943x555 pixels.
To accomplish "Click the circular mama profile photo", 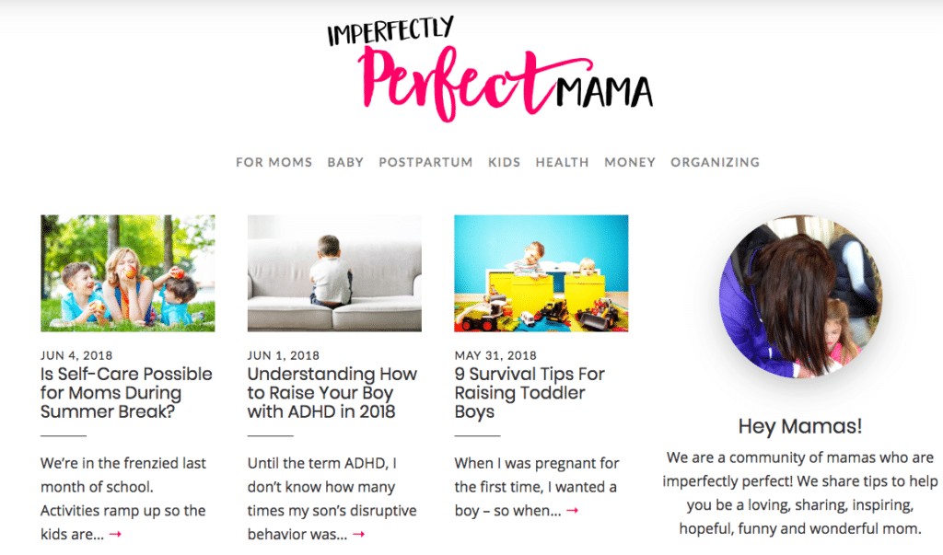I will click(x=799, y=298).
